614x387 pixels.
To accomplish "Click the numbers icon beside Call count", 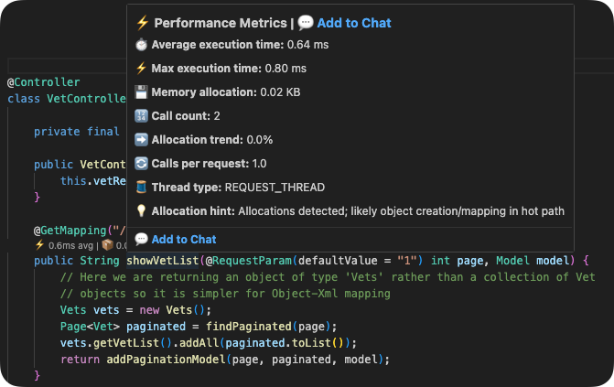I will pos(141,116).
